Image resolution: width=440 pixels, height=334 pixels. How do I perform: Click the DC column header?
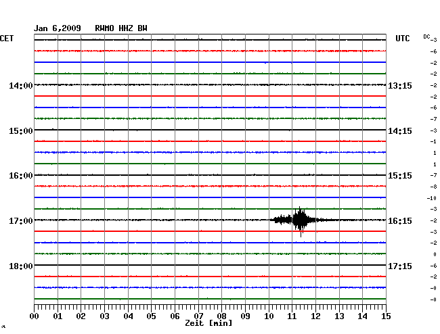[426, 37]
